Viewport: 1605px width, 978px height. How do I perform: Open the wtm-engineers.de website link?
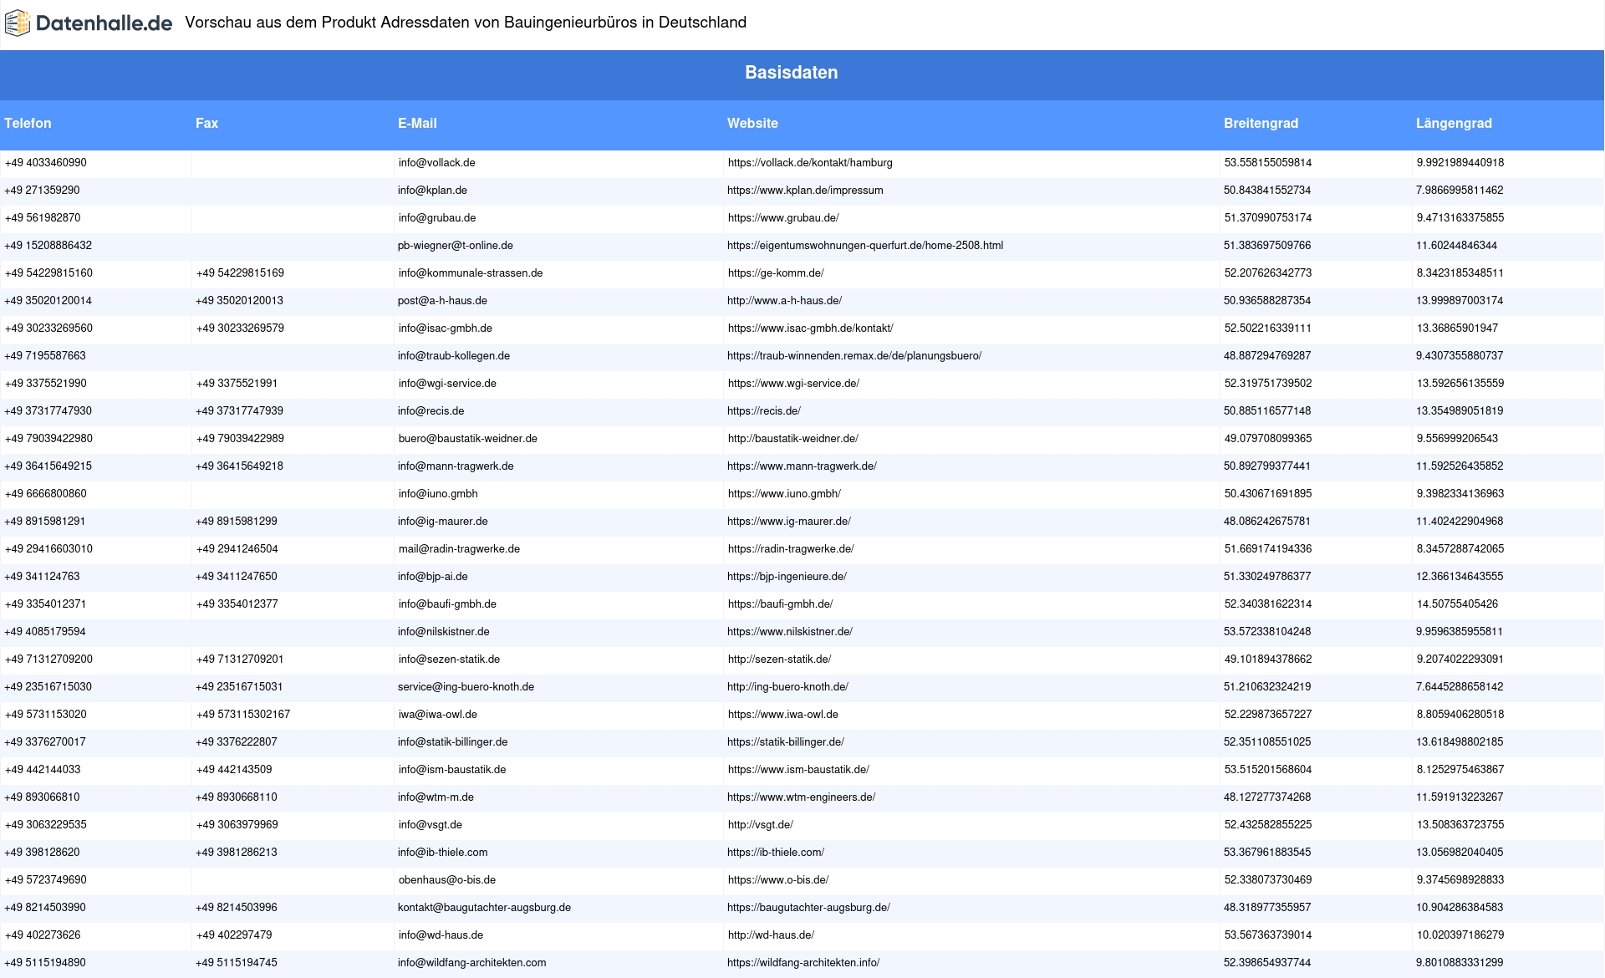coord(801,797)
